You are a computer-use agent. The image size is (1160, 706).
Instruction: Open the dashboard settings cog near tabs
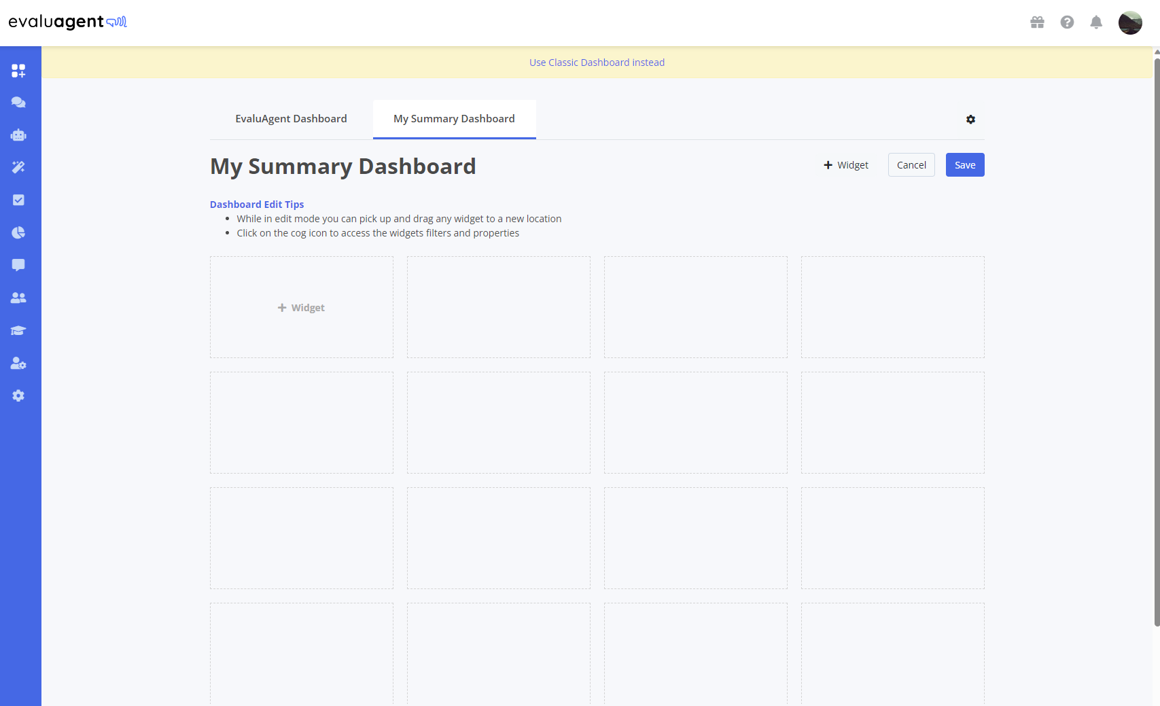tap(970, 120)
